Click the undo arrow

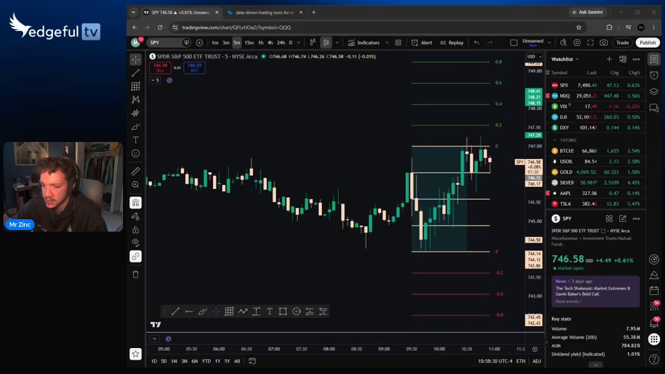pos(476,43)
